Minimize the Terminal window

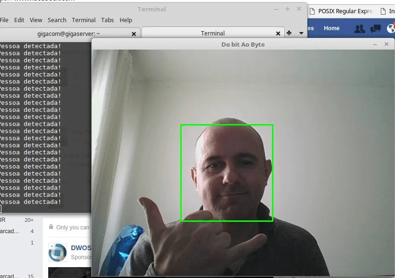[x=276, y=9]
